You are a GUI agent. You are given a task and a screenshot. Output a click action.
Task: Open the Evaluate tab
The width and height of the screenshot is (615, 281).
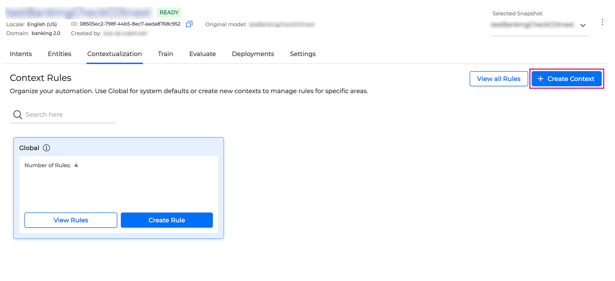pyautogui.click(x=203, y=54)
